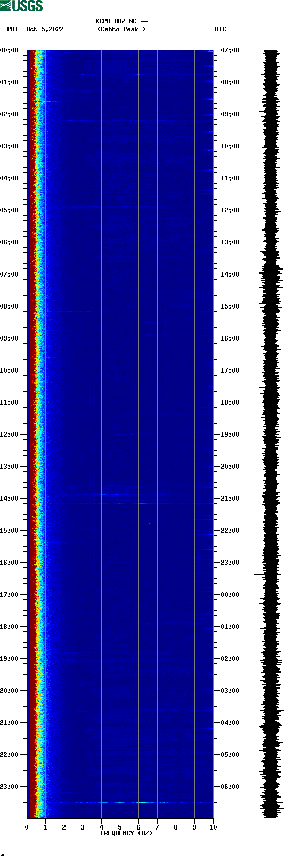Click the PDT time label '02:00'

[9, 114]
